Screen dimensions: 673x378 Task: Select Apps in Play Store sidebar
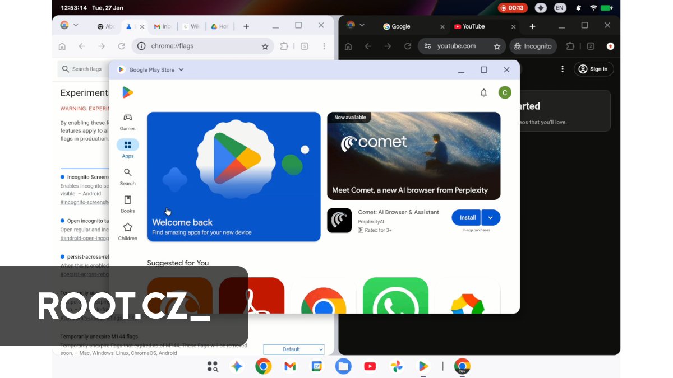[x=127, y=149]
